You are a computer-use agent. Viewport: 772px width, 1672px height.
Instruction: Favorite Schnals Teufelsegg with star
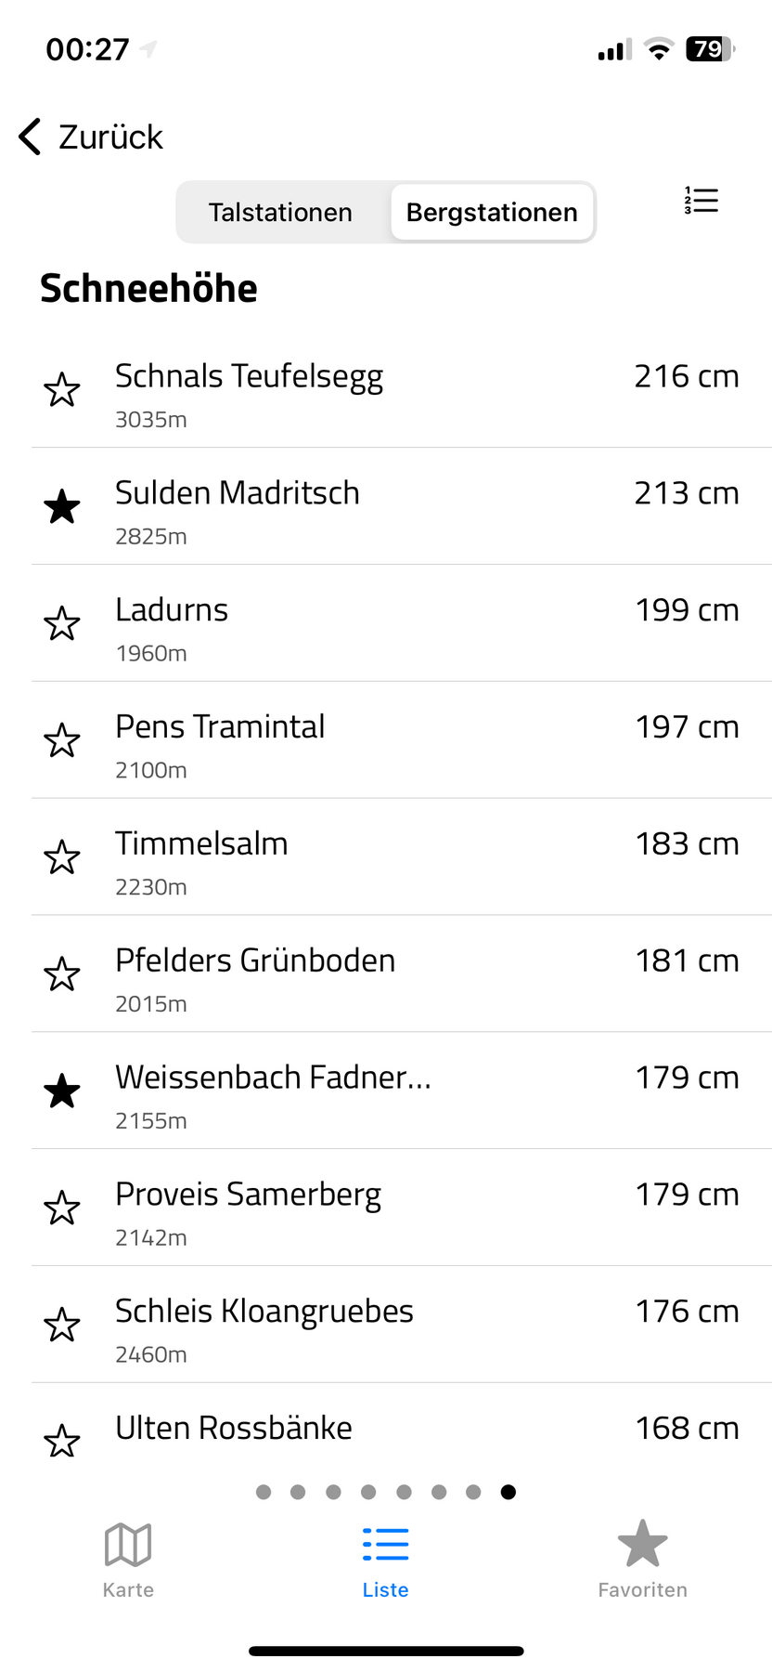coord(62,390)
